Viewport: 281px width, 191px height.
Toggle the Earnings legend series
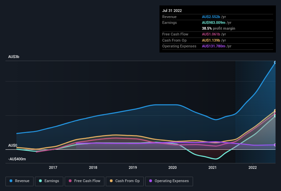pos(50,181)
